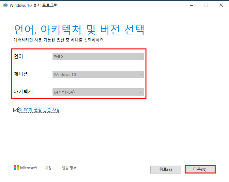This screenshot has height=182, width=229.
Task: Click the Windows 10 setup icon in title bar
Action: [6, 5]
